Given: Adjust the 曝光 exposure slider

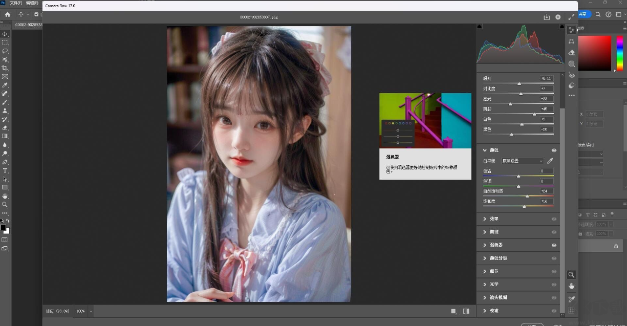Looking at the screenshot, I should [518, 83].
